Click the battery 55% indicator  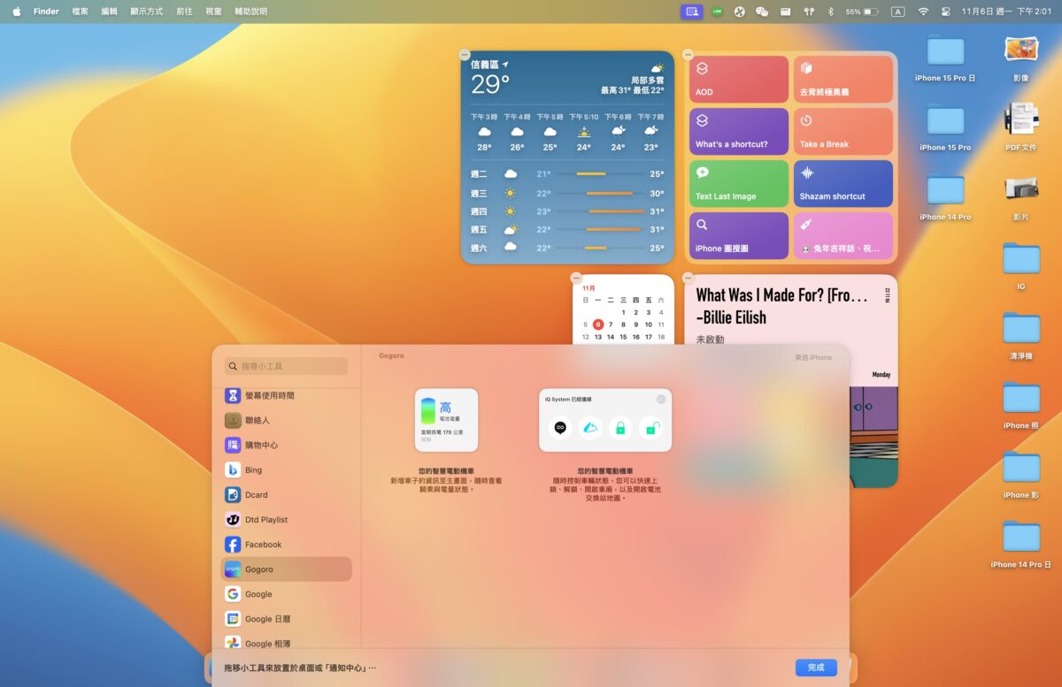(862, 11)
